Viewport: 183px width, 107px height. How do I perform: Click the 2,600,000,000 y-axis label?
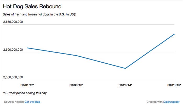[13, 50]
